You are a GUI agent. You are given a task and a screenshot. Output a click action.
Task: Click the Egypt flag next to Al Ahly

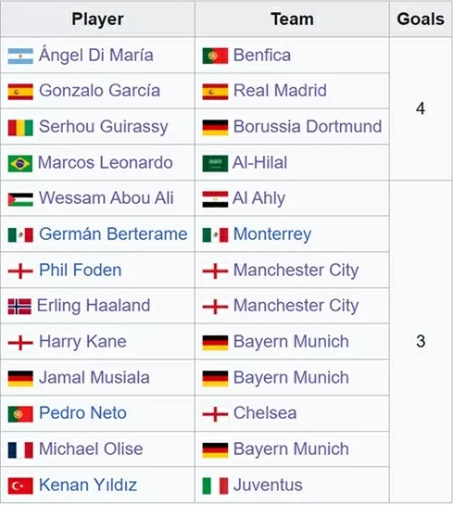(215, 199)
